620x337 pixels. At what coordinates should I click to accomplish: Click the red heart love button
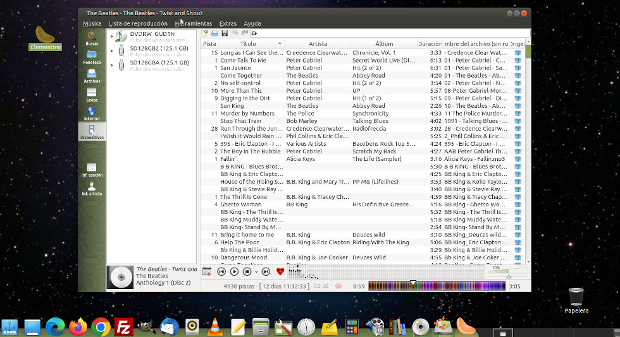click(x=280, y=271)
